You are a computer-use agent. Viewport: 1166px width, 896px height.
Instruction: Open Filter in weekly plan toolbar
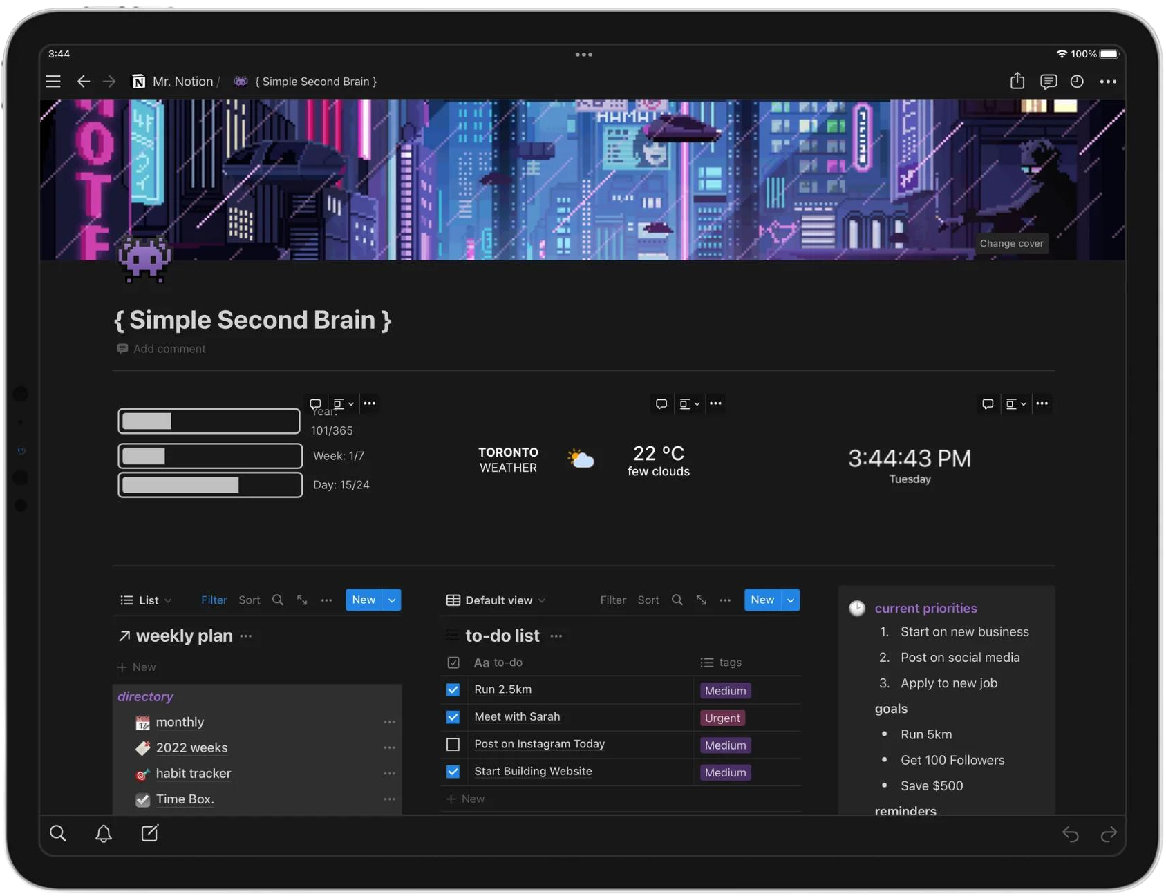214,600
